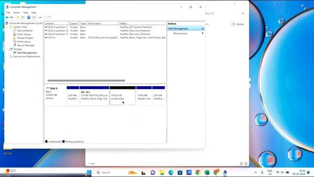The width and height of the screenshot is (314, 177).
Task: Select Performance in the tree
Action: (x=24, y=42)
